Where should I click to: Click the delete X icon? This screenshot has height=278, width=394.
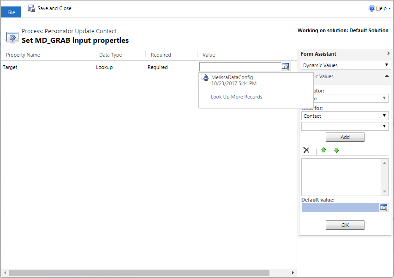(306, 150)
